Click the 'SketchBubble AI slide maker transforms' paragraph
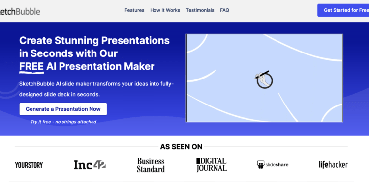The height and width of the screenshot is (184, 369). [96, 89]
